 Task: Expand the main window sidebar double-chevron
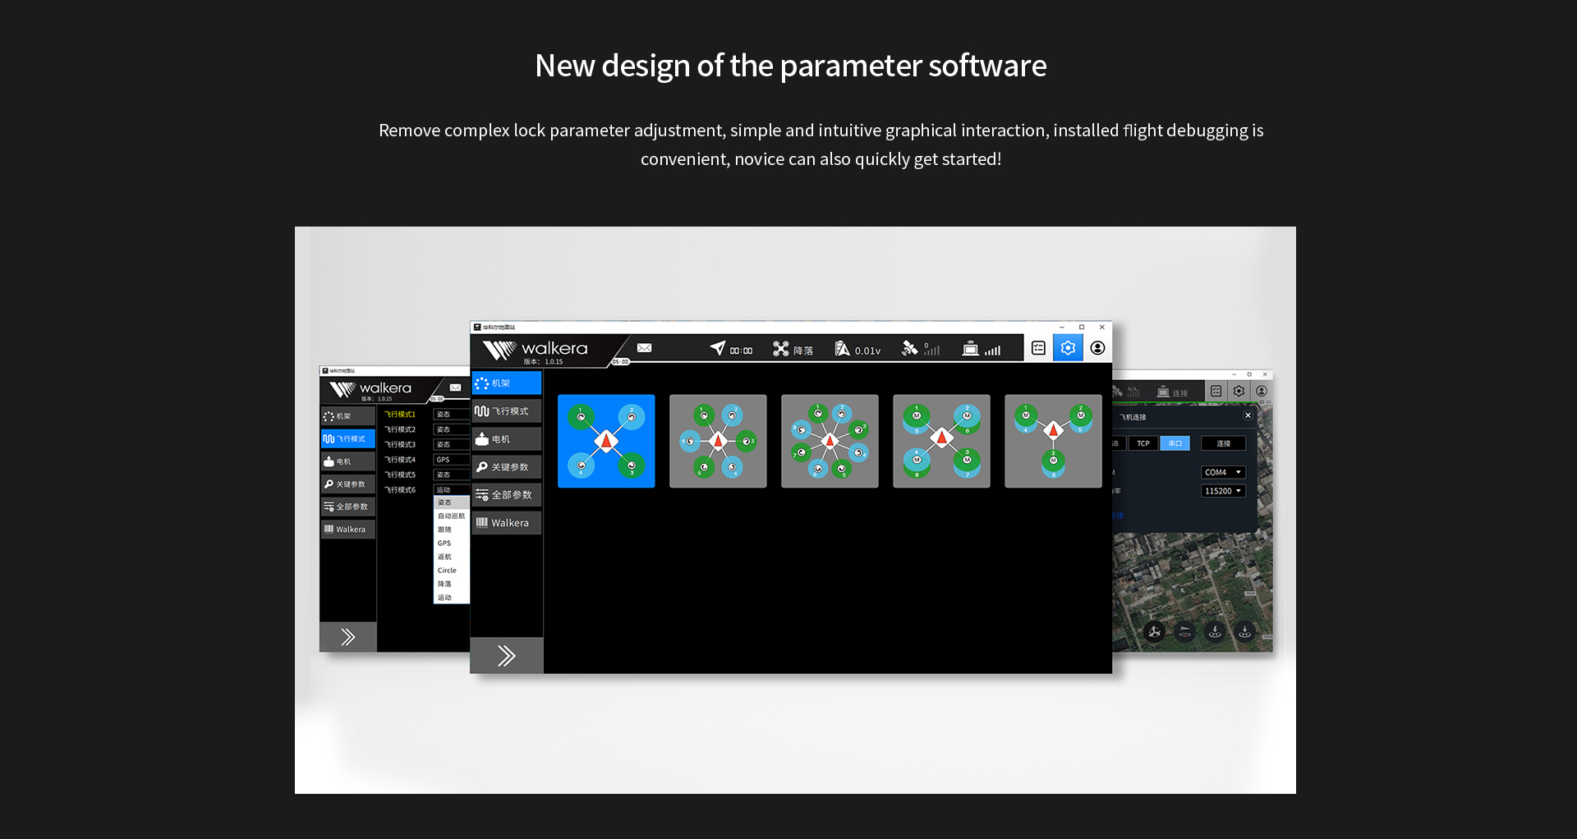(506, 655)
